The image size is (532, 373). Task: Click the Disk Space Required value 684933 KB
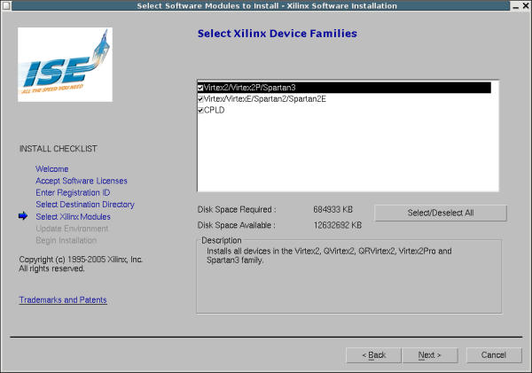coord(332,210)
